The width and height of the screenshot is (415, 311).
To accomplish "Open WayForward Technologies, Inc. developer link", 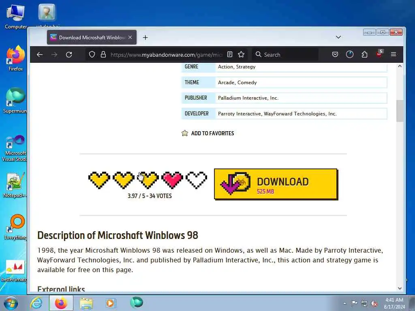I will [x=300, y=114].
